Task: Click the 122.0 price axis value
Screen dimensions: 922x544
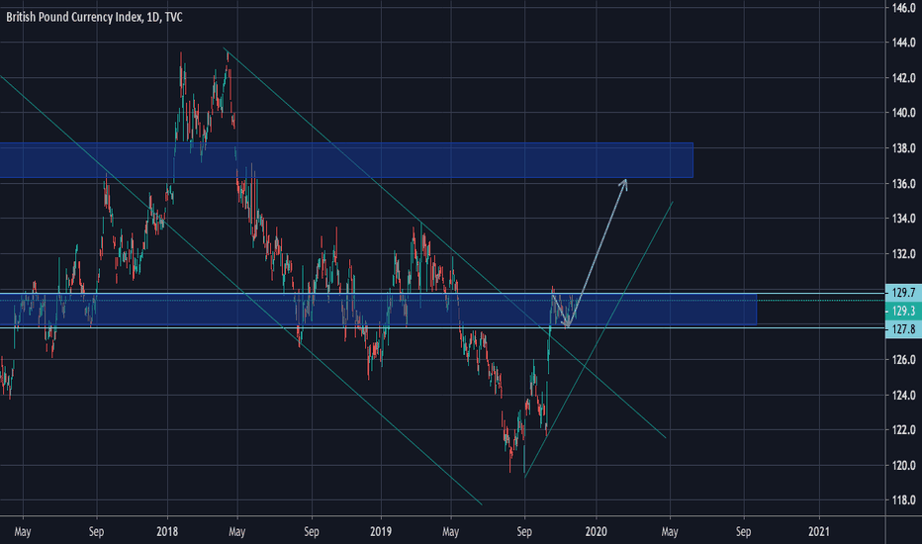Action: pyautogui.click(x=904, y=430)
